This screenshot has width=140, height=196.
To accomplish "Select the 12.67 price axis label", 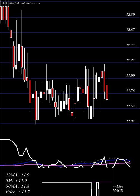I will (x=130, y=30).
